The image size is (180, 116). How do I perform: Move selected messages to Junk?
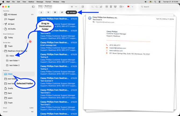point(115,7)
